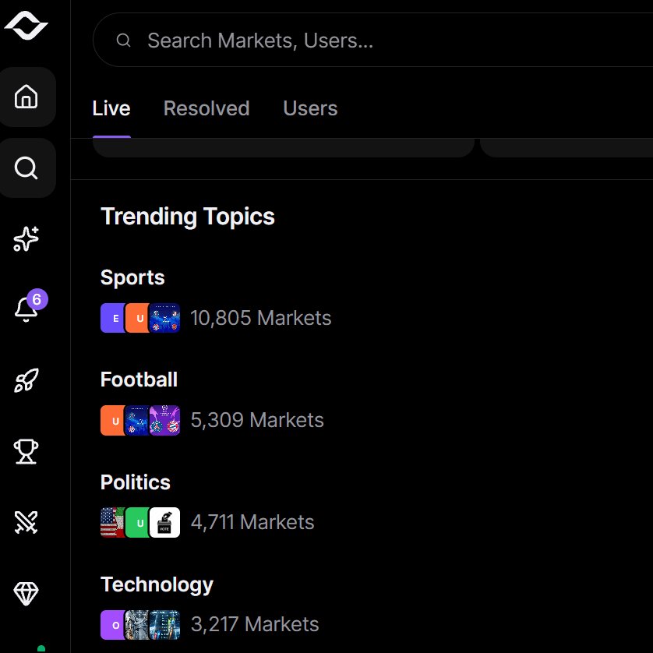653x653 pixels.
Task: Click the 3,217 Markets count
Action: click(x=255, y=624)
